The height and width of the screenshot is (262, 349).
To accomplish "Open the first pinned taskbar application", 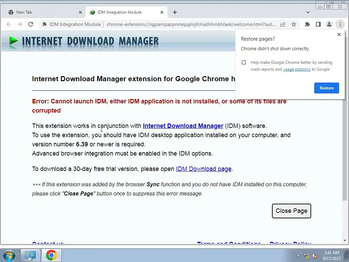I will (x=30, y=255).
